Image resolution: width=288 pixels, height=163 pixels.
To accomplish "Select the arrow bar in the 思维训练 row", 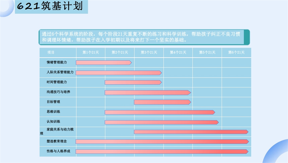I will [x=160, y=112].
